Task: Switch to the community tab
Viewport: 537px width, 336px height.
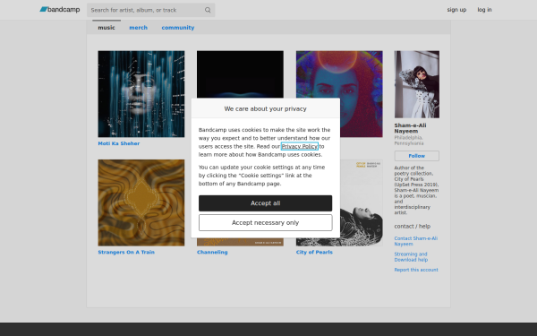Action: (x=178, y=28)
